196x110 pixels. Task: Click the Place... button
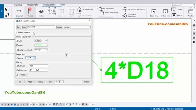click(x=23, y=75)
